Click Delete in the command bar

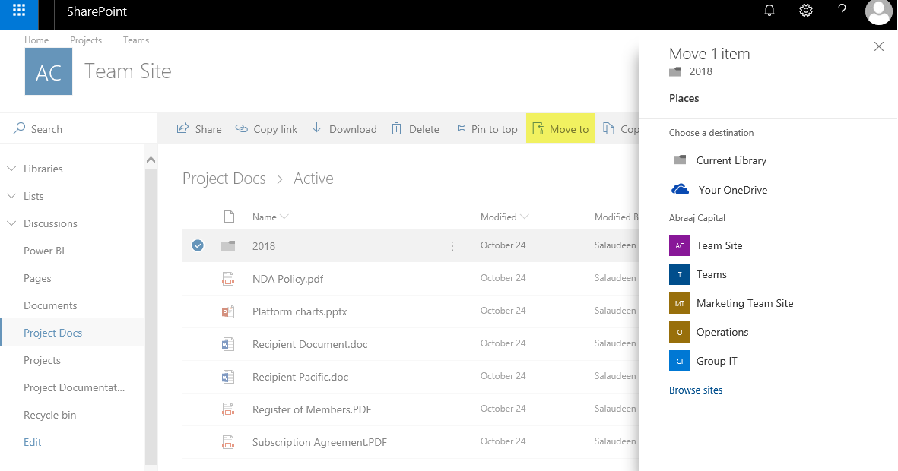[x=415, y=128]
